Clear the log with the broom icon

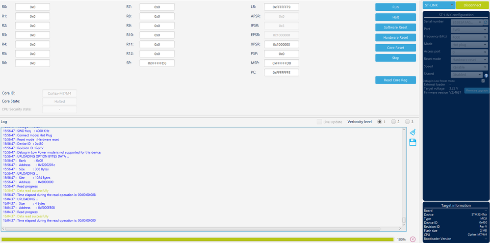413,132
